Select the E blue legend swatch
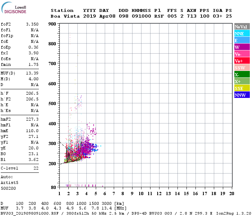This screenshot has width=252, height=216. tap(242, 40)
